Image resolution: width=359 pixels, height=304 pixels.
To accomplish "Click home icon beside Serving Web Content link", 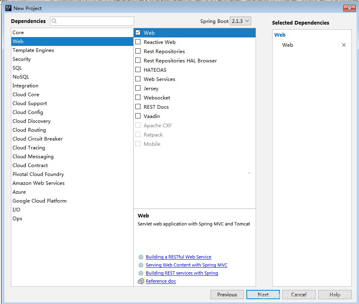I will tap(141, 265).
